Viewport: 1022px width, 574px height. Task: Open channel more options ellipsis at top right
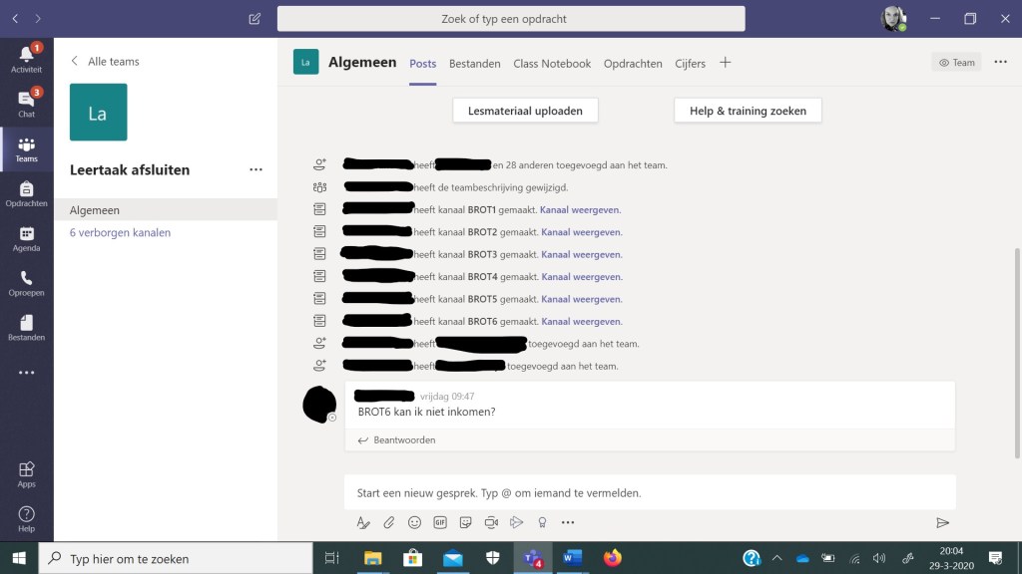1000,63
